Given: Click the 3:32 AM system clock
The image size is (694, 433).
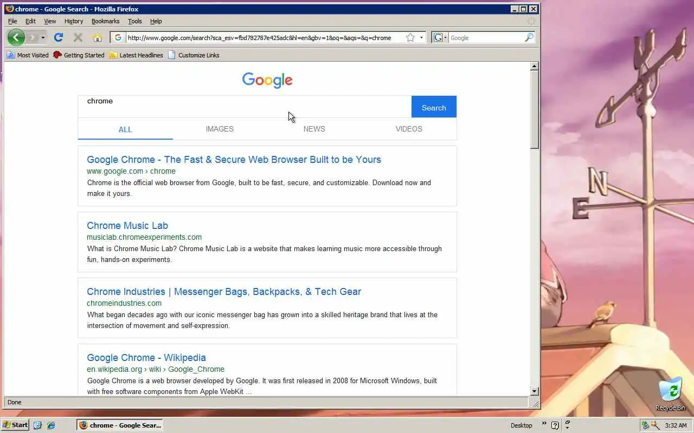Looking at the screenshot, I should (676, 425).
